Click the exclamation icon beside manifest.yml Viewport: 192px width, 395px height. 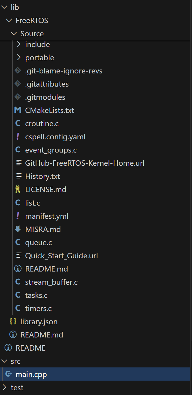pos(18,216)
